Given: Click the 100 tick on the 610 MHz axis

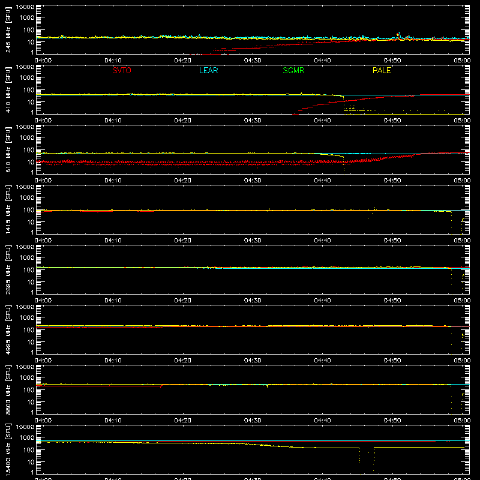Looking at the screenshot, I should coord(29,150).
